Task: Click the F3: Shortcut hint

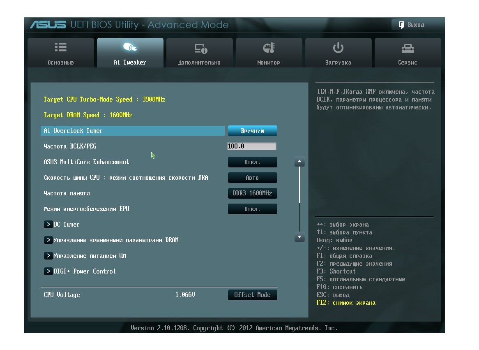Action: pos(336,271)
